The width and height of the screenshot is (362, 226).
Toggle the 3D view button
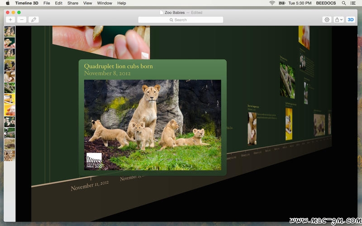pyautogui.click(x=350, y=19)
